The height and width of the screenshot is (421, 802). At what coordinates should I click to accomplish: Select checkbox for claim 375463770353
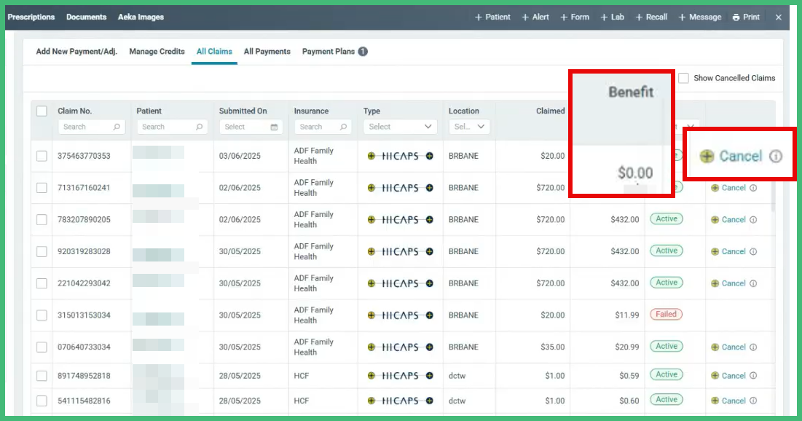(x=42, y=156)
